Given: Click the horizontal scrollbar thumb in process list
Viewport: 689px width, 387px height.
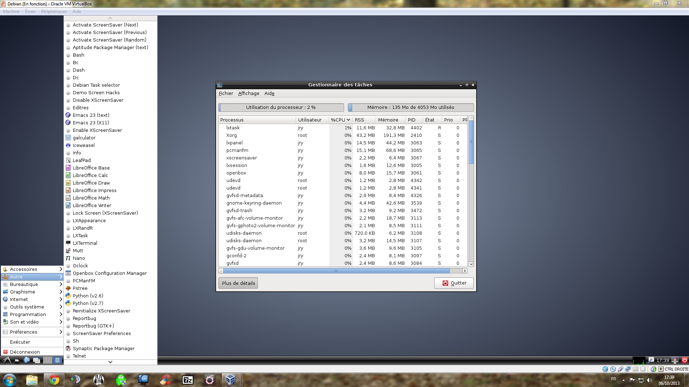Looking at the screenshot, I should (x=336, y=271).
